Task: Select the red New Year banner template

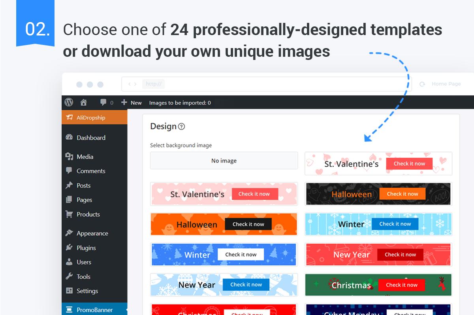Action: click(378, 255)
